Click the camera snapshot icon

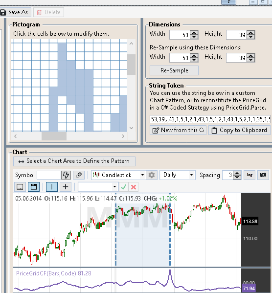point(263,175)
